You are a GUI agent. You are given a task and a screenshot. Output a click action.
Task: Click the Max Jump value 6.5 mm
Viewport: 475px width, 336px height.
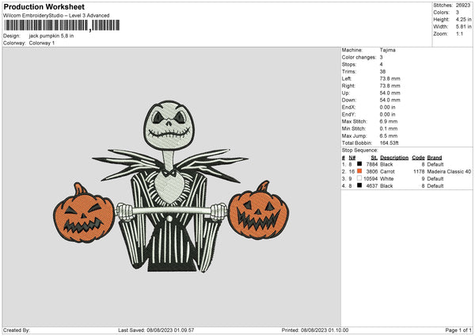[x=389, y=136]
